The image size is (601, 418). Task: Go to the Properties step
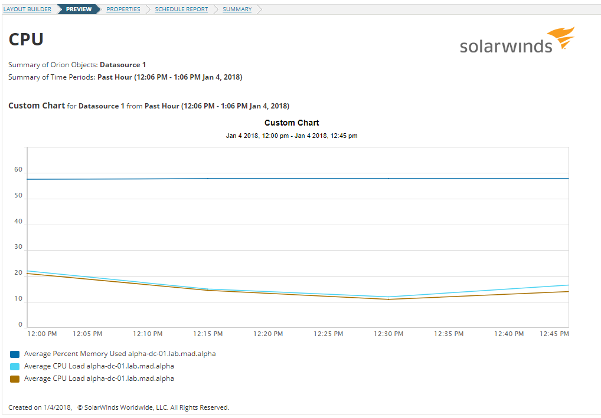[123, 9]
